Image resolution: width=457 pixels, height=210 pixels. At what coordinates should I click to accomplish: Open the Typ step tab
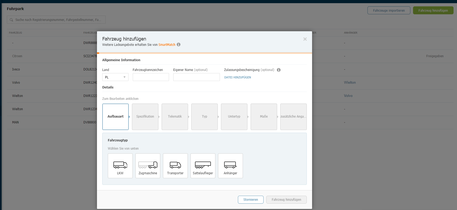205,117
